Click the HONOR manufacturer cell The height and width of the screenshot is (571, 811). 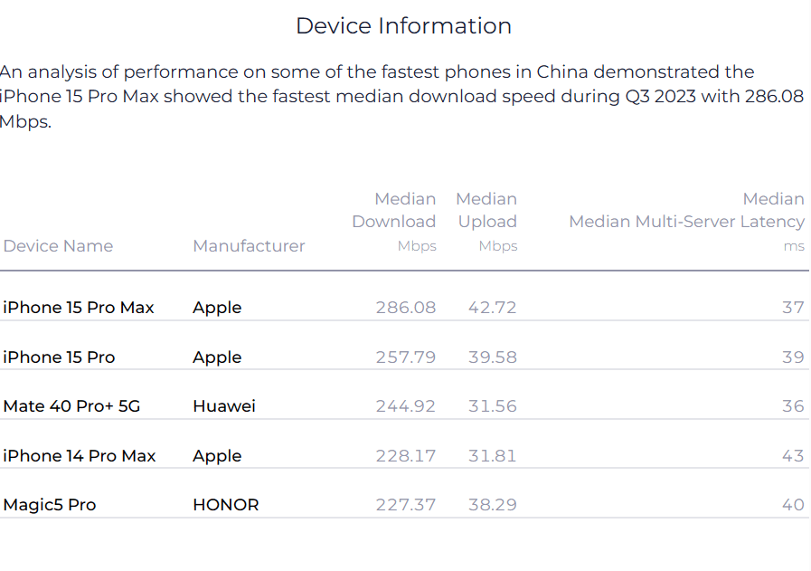(225, 505)
